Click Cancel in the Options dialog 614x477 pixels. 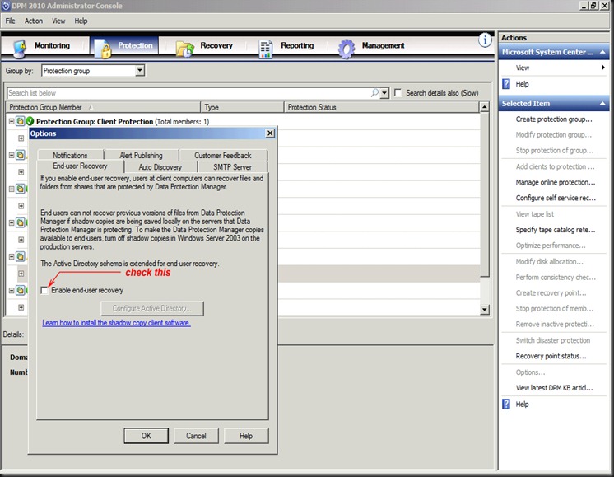[x=196, y=436]
